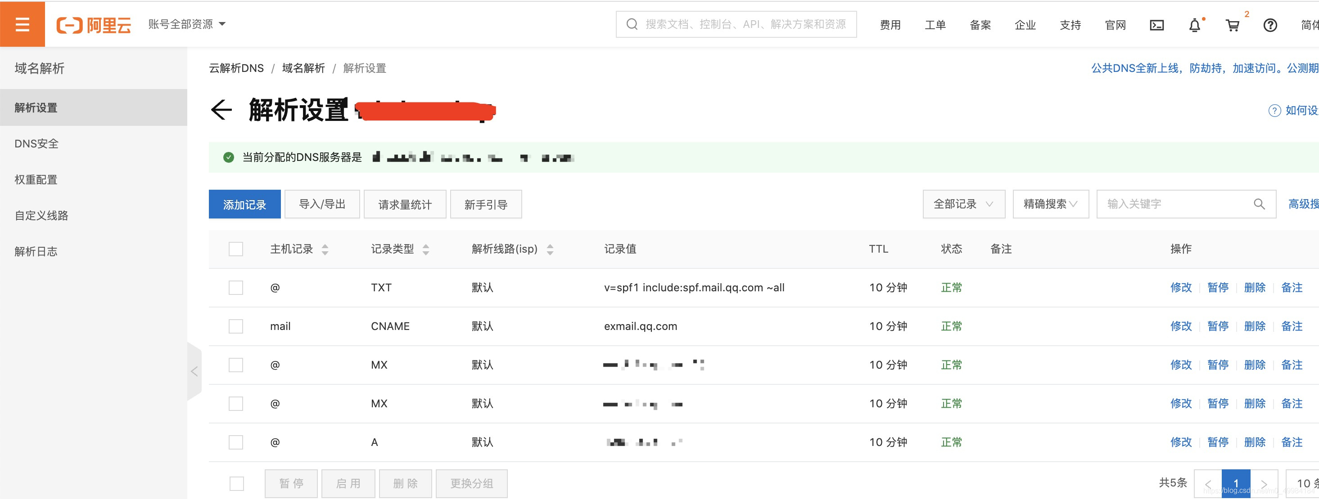Expand the 账号全部资源 dropdown
The image size is (1319, 499).
pos(186,24)
